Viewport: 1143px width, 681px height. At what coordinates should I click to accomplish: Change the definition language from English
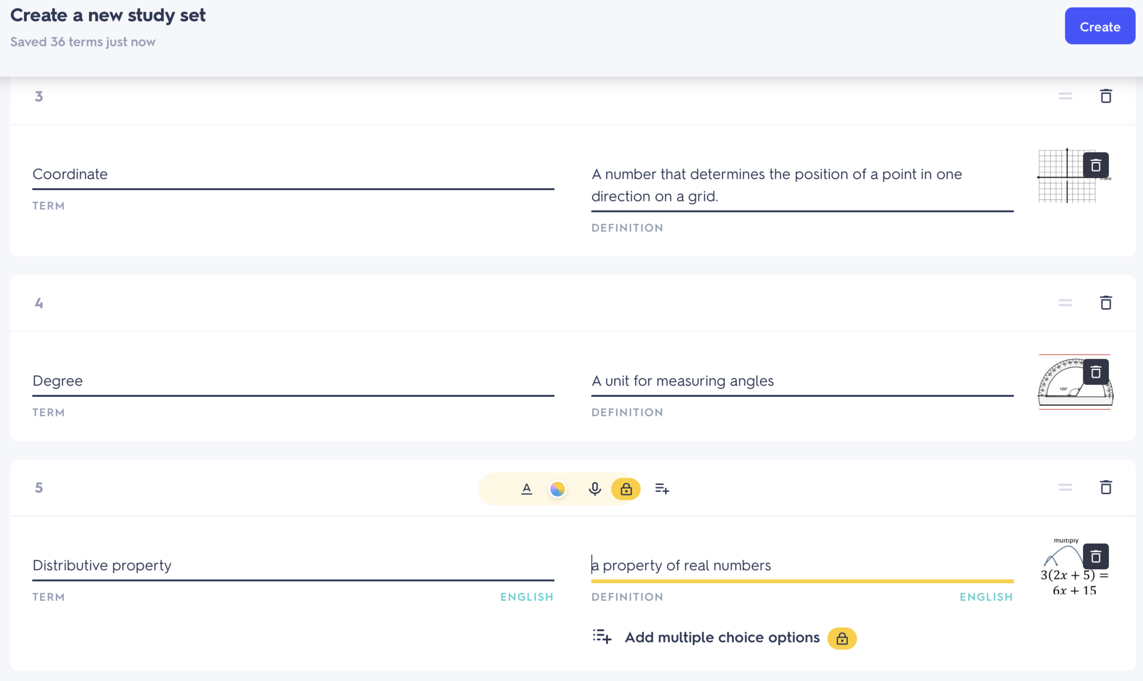986,597
